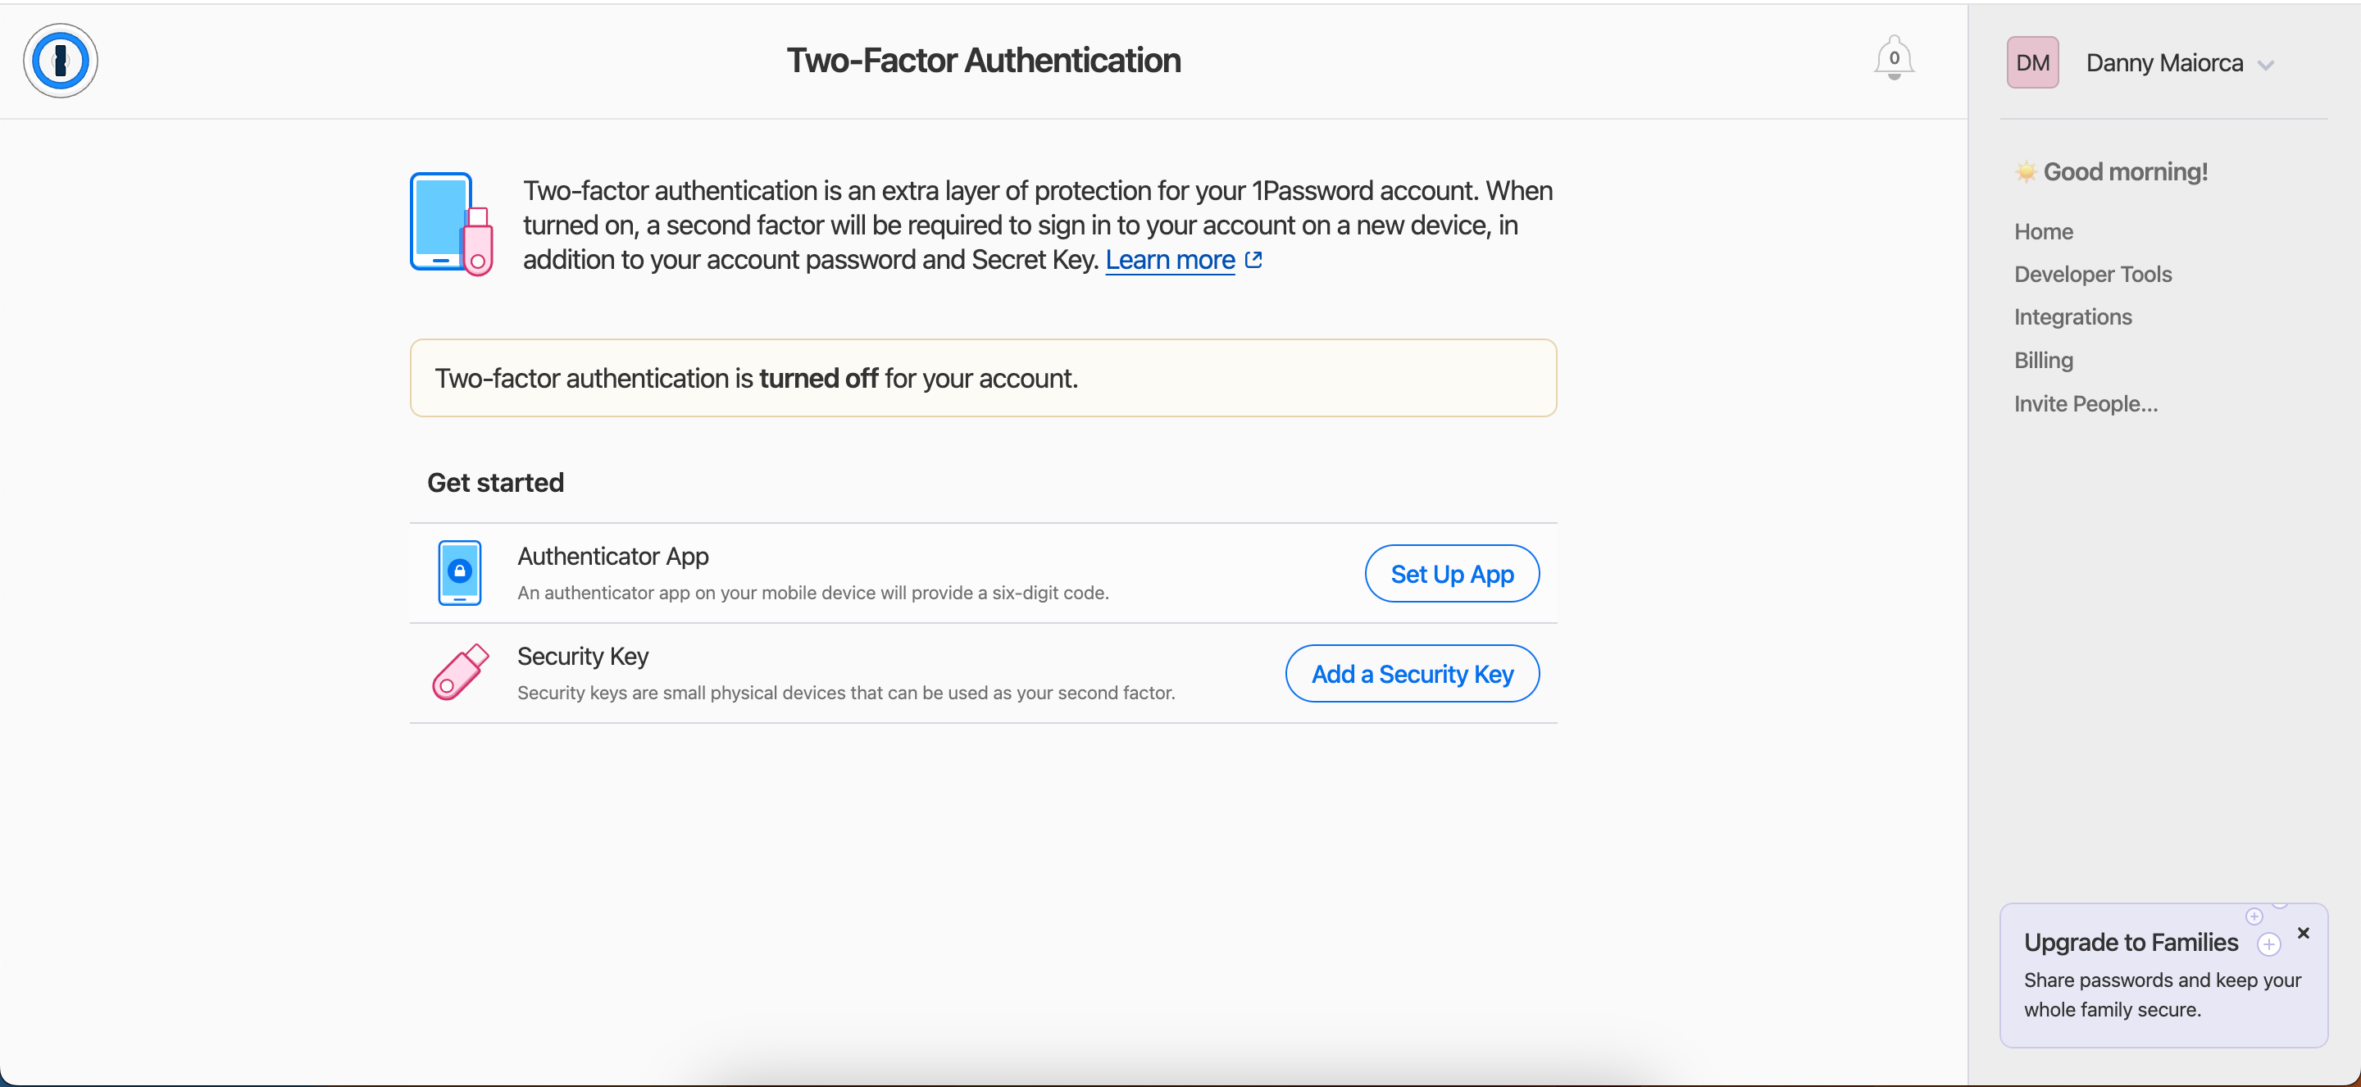Click Billing menu item
Viewport: 2361px width, 1087px height.
click(x=2045, y=360)
